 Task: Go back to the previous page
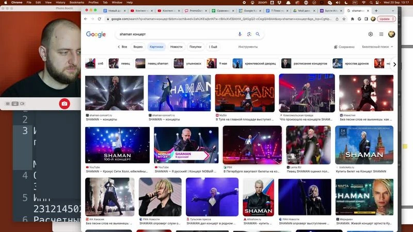coord(86,19)
